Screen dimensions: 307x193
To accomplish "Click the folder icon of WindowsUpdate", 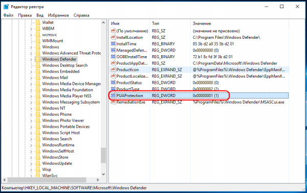I will pos(38,163).
